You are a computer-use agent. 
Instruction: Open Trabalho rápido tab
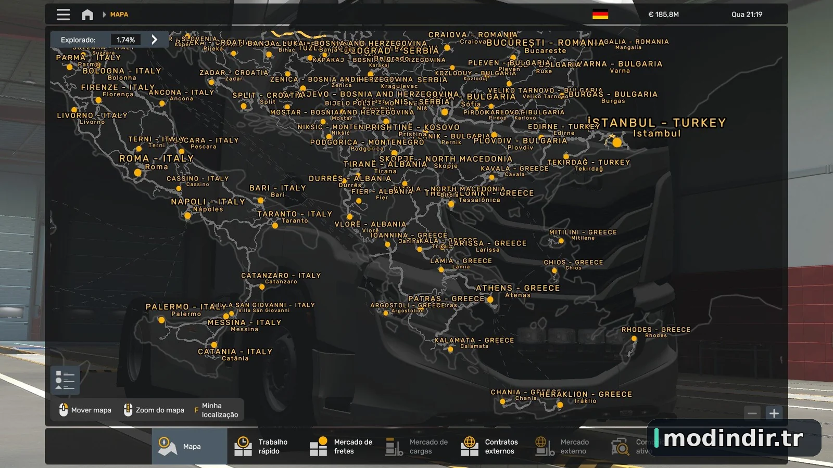(265, 446)
